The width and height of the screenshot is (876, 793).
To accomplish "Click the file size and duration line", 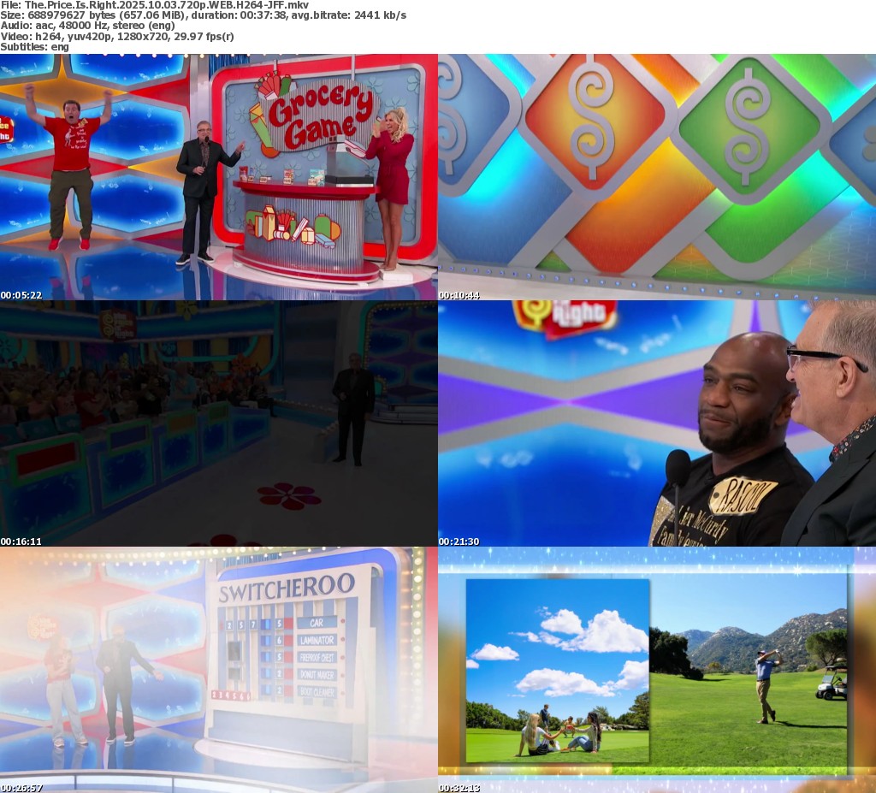I will 203,15.
